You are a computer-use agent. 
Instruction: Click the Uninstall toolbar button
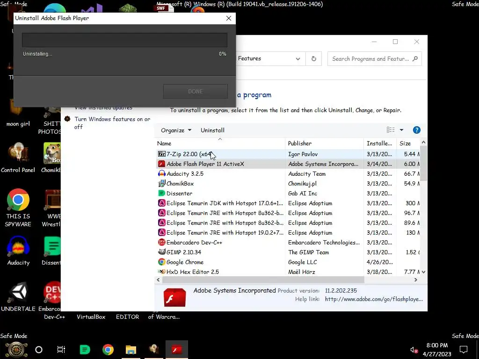(x=213, y=130)
